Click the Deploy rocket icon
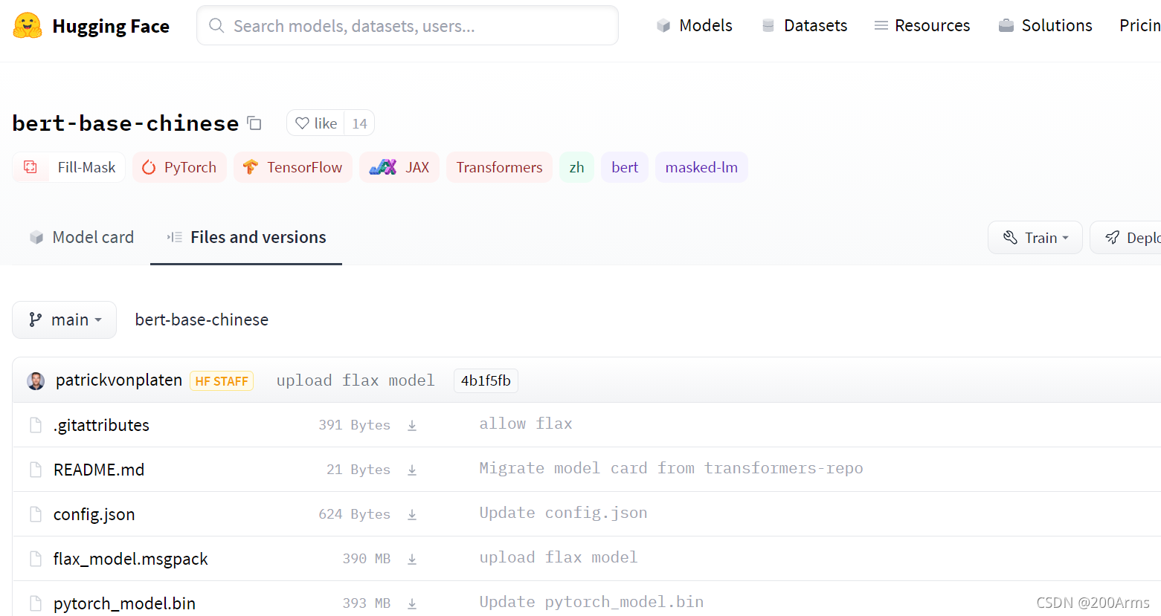Screen dimensions: 1161x616 1113,237
